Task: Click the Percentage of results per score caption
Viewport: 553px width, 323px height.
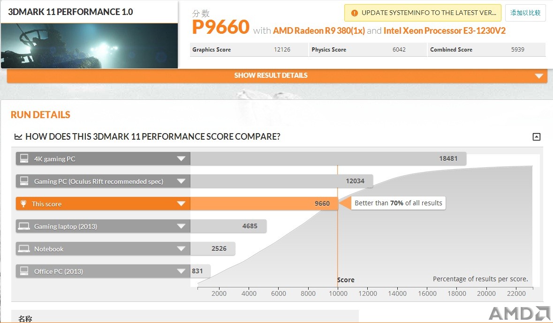Action: 480,279
